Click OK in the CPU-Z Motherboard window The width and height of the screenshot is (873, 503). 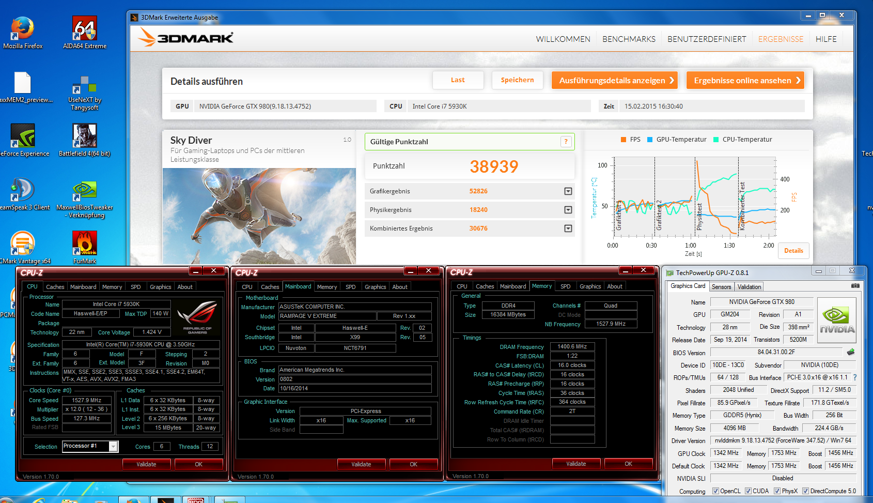413,464
